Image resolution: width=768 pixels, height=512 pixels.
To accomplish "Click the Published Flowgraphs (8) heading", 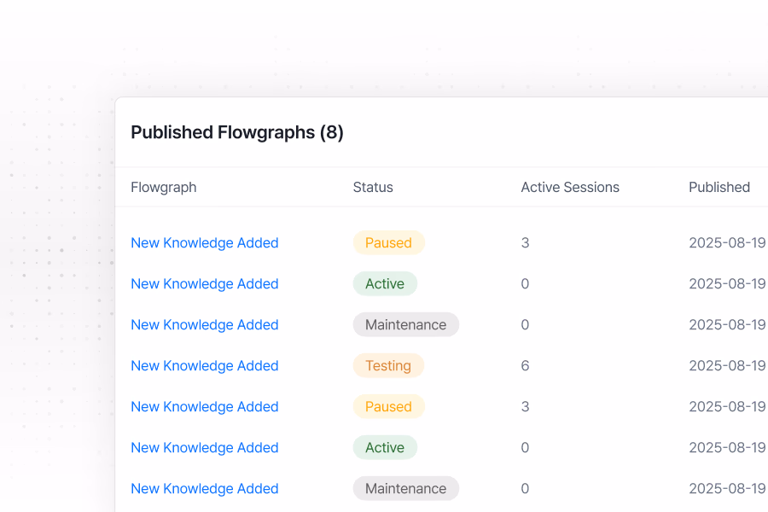I will (x=237, y=132).
